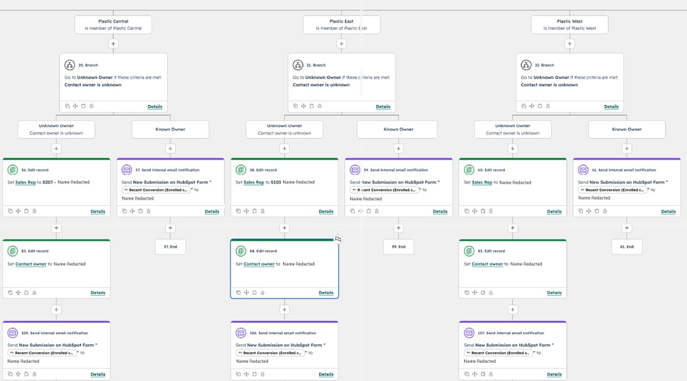Click the move icon on branch 22

531,106
